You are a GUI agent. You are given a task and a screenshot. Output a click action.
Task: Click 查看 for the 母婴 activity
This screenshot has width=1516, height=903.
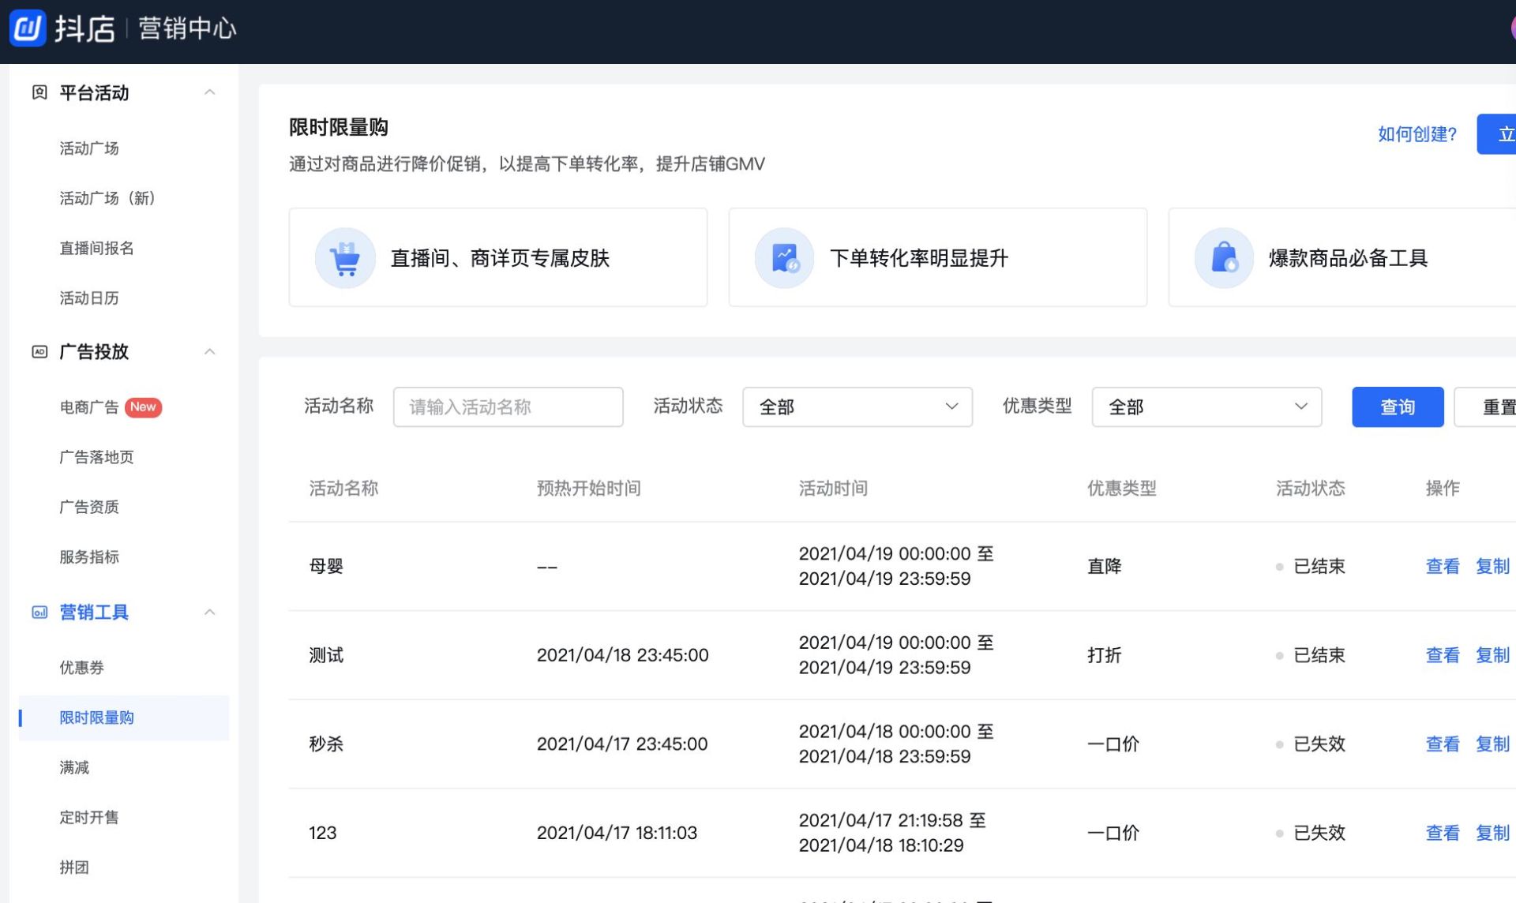point(1442,567)
